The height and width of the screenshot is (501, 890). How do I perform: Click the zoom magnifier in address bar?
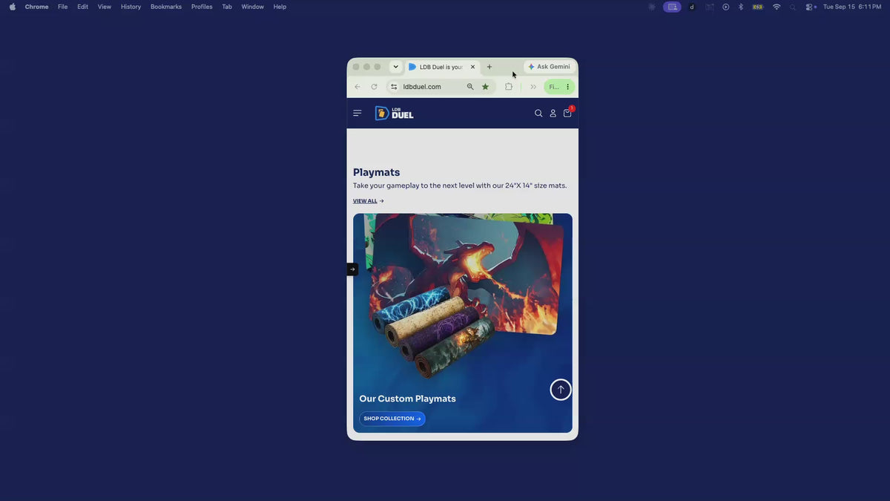(x=470, y=87)
